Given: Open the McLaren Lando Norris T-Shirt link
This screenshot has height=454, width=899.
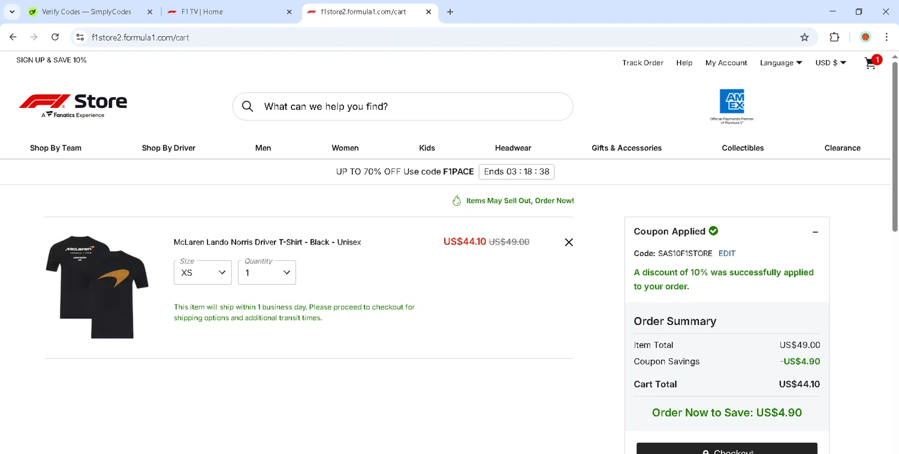Looking at the screenshot, I should (267, 242).
